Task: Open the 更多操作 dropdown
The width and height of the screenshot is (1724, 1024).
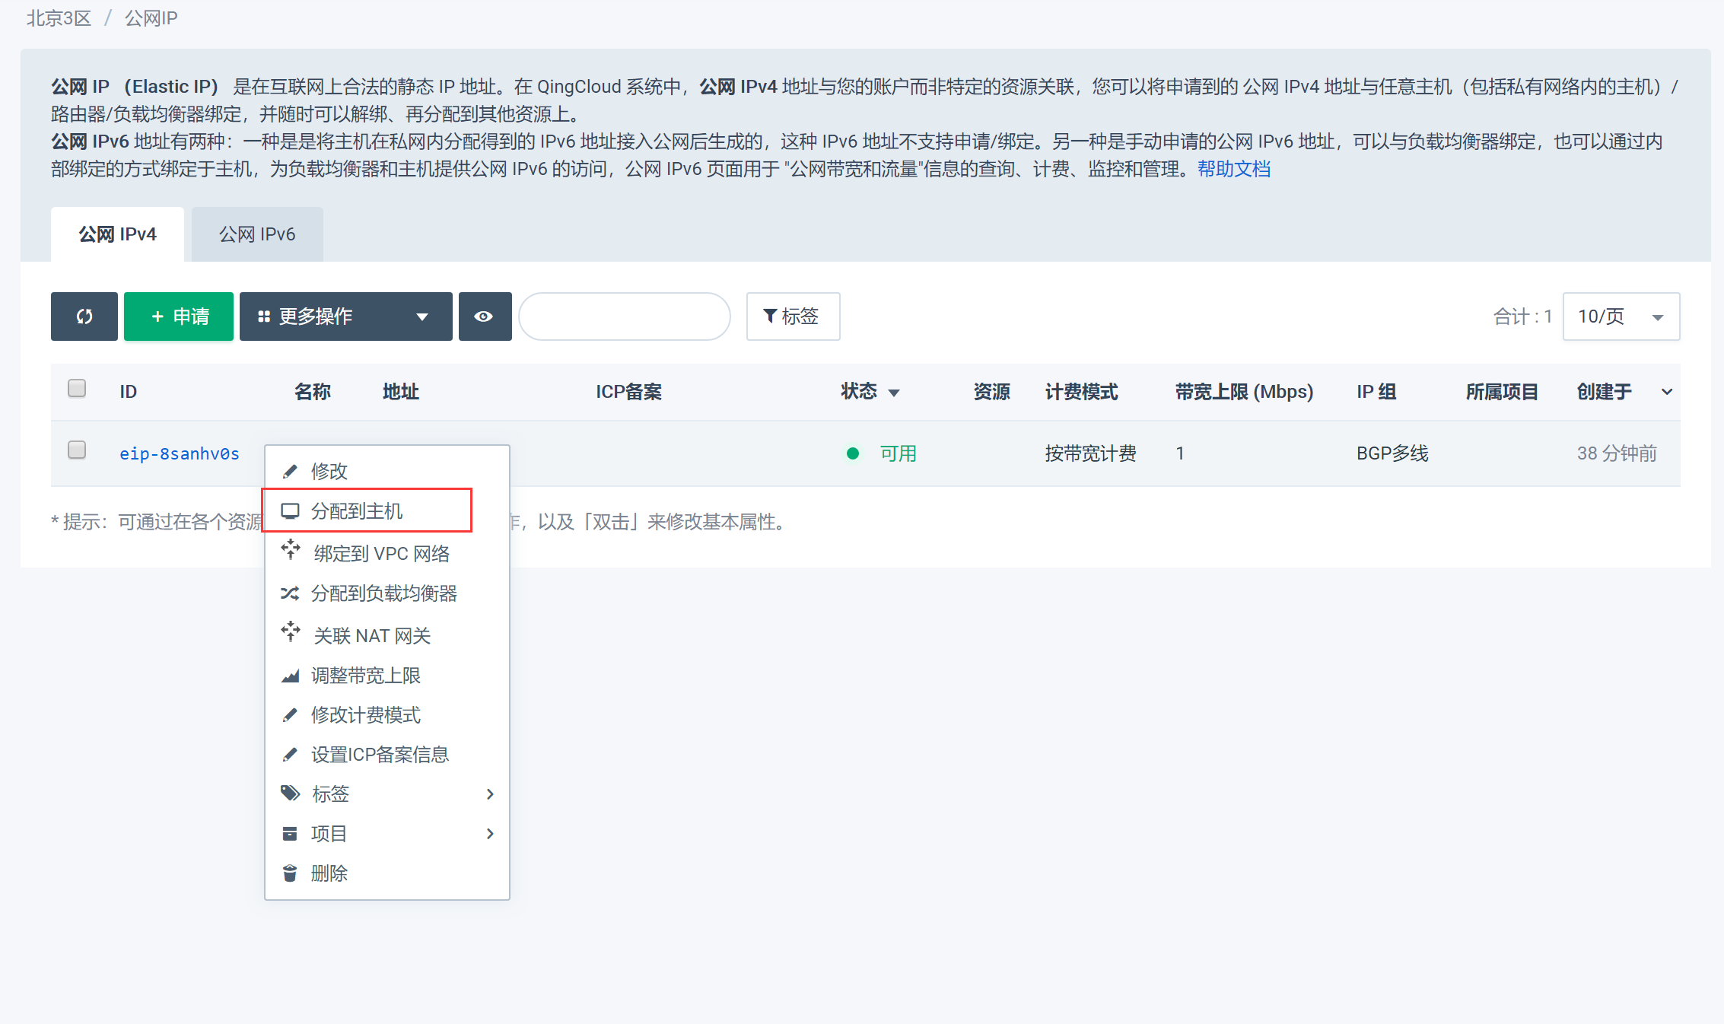Action: pyautogui.click(x=345, y=316)
